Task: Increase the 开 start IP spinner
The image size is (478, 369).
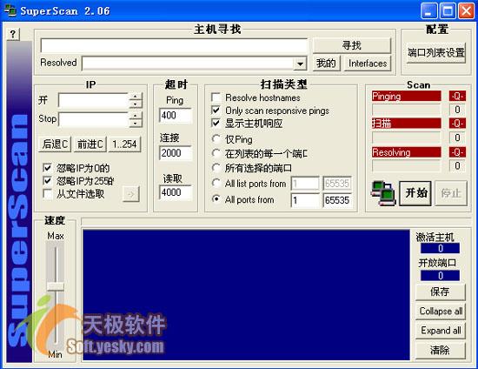Action: [136, 97]
